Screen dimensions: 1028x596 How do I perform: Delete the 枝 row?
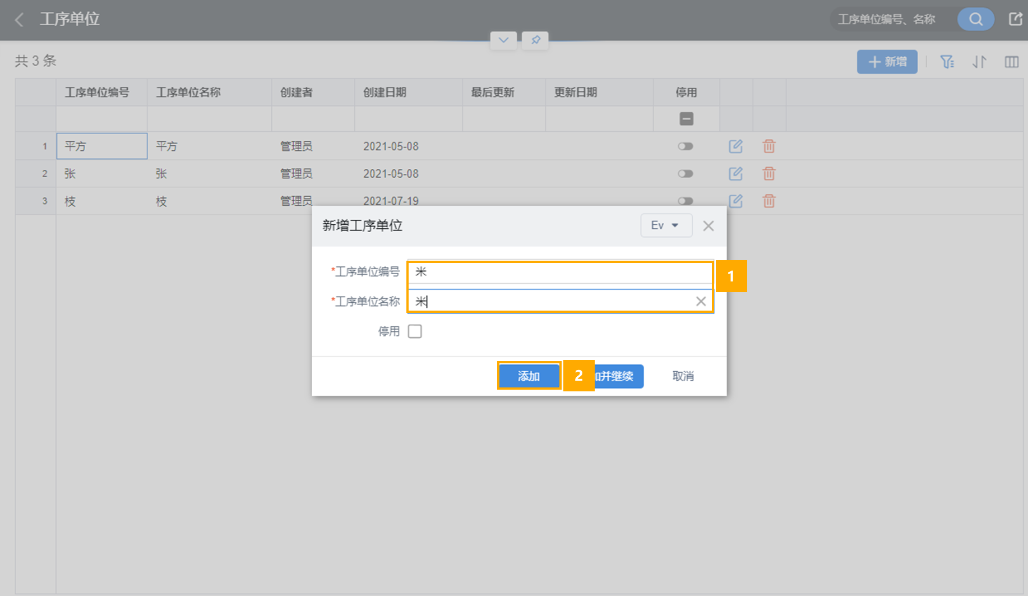769,201
